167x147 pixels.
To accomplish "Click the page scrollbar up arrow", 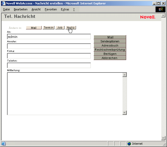I will (x=163, y=15).
